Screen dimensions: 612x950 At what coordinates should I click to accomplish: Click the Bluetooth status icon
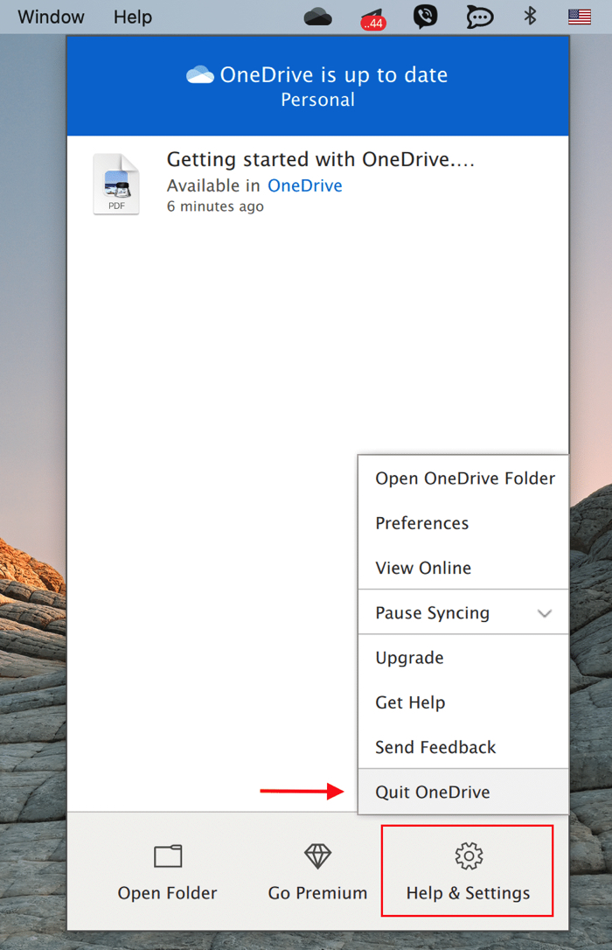click(530, 17)
